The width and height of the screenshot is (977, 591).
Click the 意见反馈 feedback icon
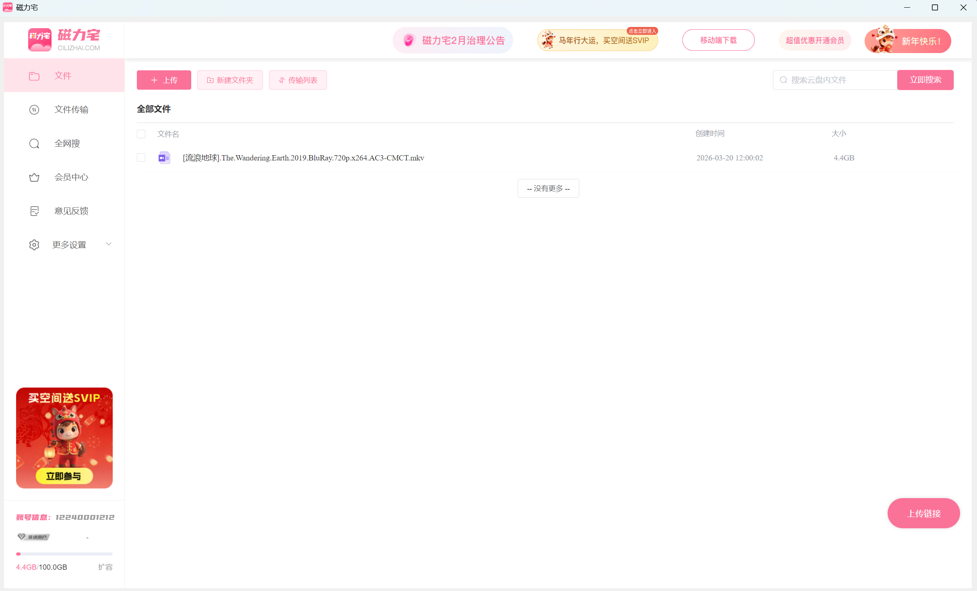34,211
